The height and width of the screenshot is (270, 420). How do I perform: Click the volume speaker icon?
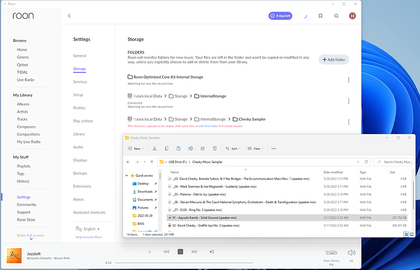[351, 252]
